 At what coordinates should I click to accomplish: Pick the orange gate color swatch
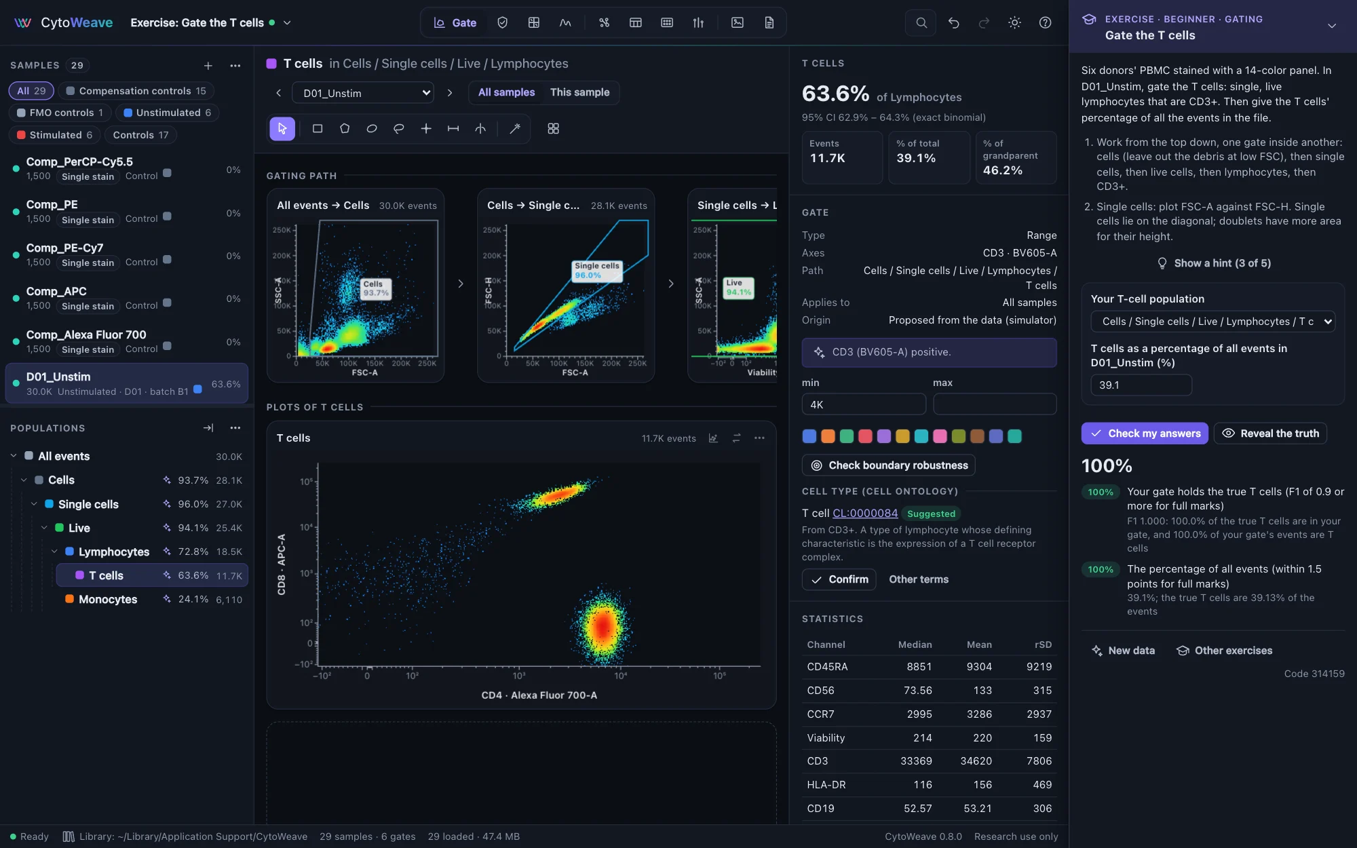pos(828,436)
